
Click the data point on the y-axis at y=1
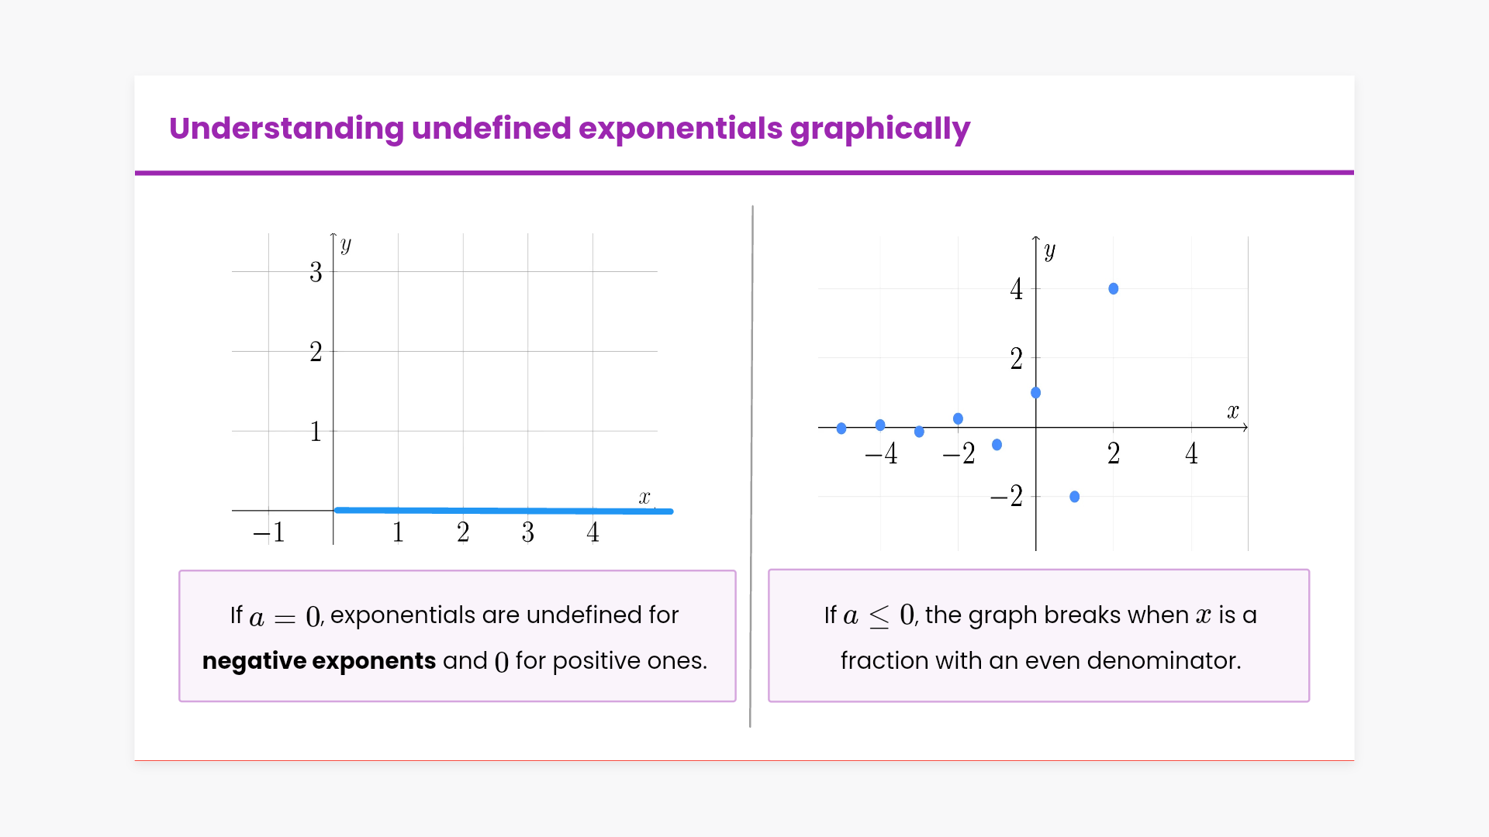coord(1035,393)
